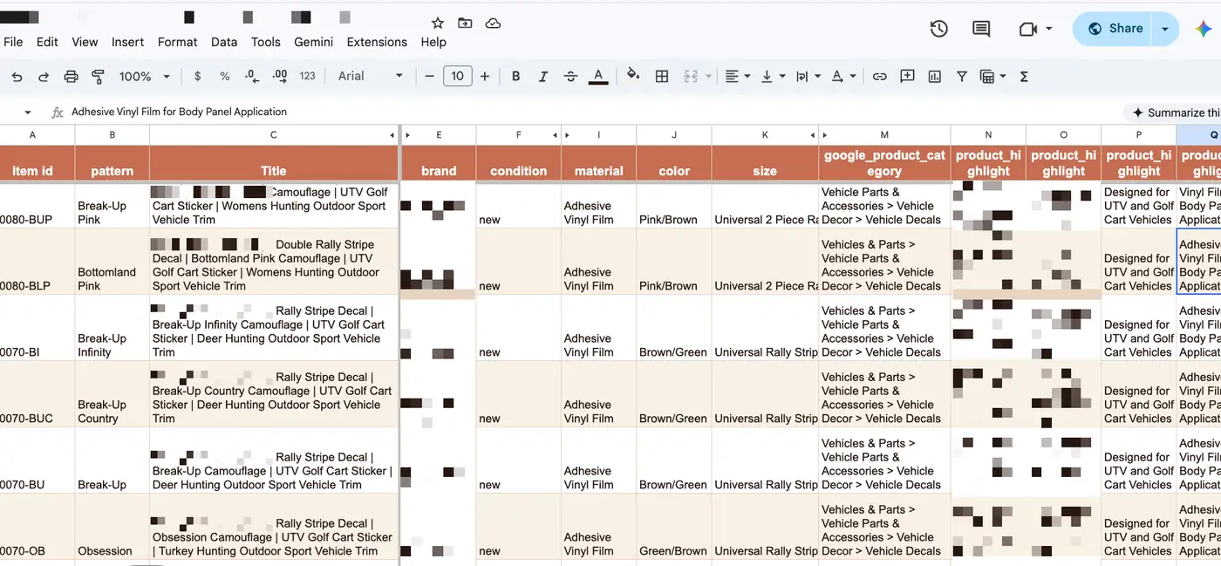The image size is (1221, 566).
Task: Click the font size field
Action: [x=457, y=77]
